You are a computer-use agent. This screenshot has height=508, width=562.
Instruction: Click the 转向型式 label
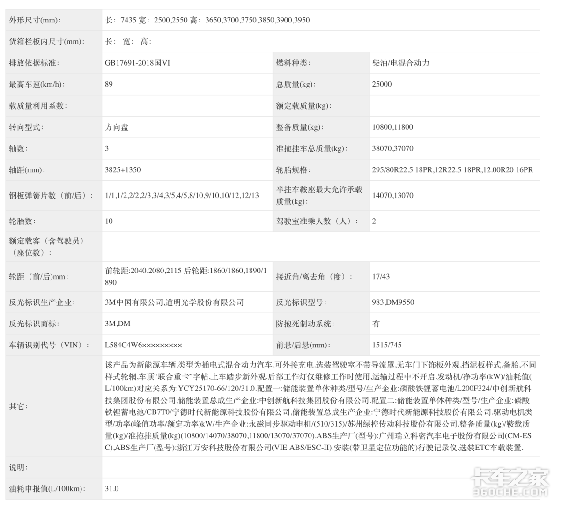26,127
